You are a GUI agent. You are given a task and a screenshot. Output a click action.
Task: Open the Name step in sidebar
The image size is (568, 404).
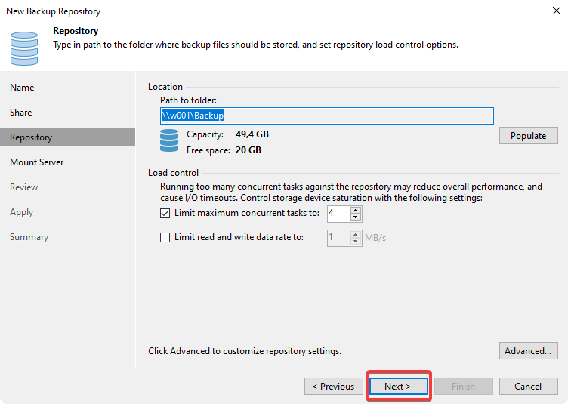click(22, 88)
